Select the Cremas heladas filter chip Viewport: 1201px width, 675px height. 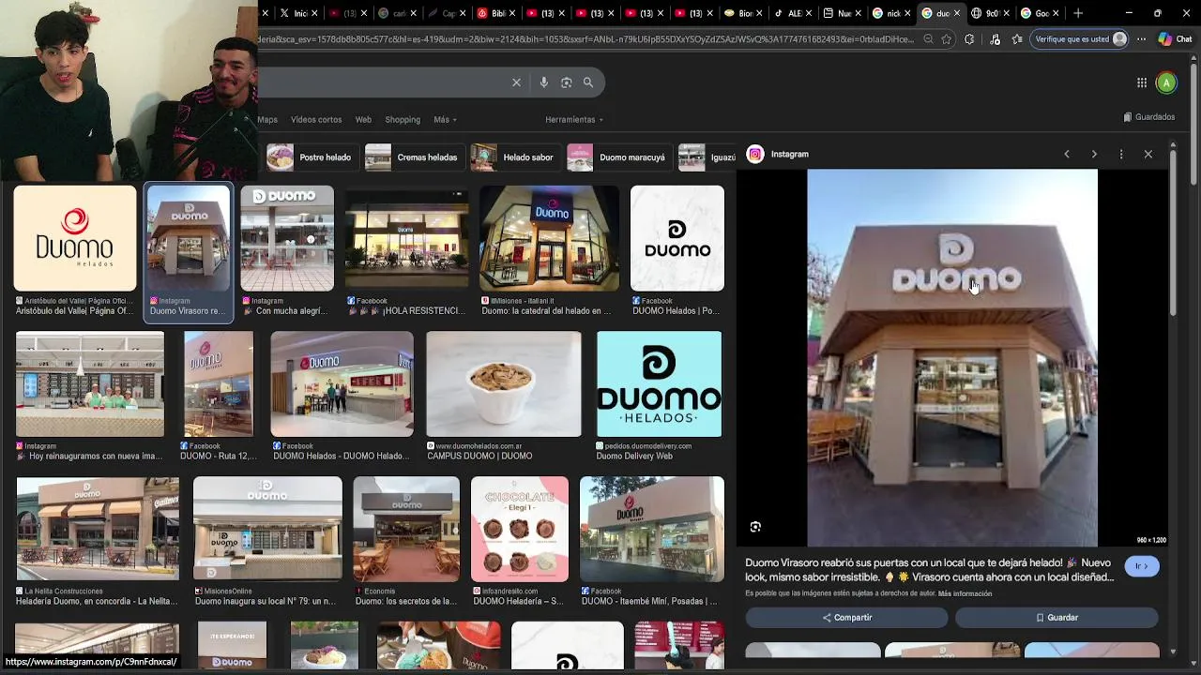coord(414,157)
